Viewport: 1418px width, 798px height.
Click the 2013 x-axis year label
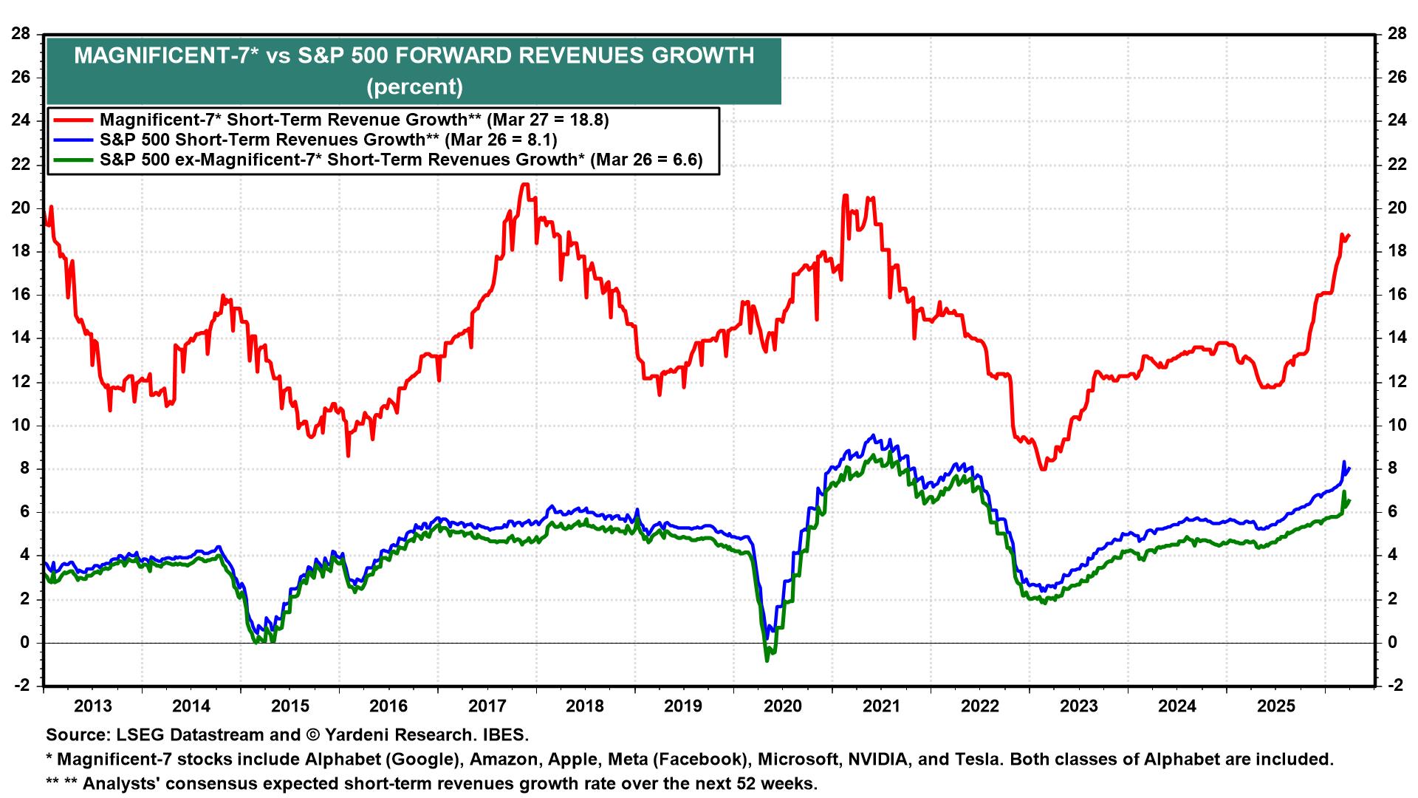point(93,706)
